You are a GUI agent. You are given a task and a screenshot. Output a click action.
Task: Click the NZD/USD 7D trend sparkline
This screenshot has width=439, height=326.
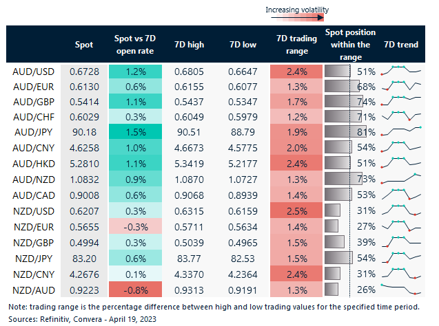pyautogui.click(x=402, y=208)
